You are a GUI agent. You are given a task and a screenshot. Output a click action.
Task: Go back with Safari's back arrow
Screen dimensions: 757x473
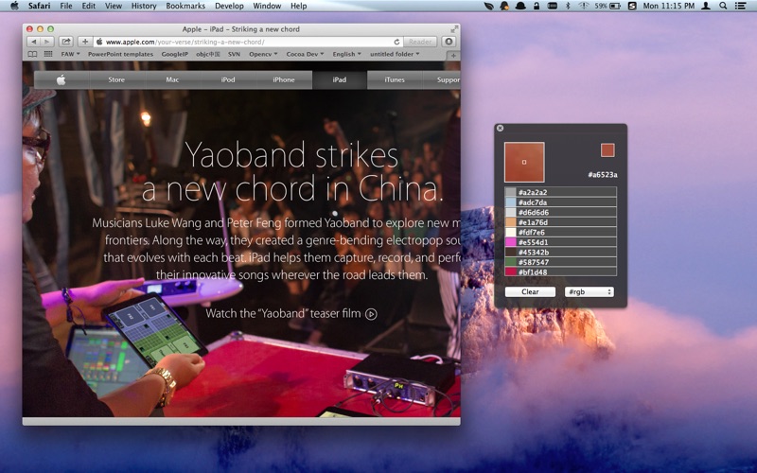pyautogui.click(x=34, y=42)
